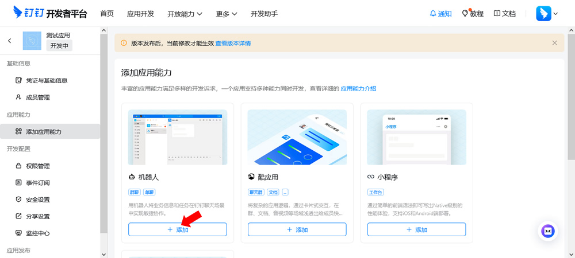
Task: Add the 机器人 capability
Action: tap(178, 229)
